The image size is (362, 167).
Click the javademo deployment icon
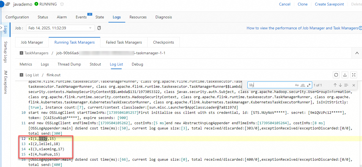(x=8, y=4)
